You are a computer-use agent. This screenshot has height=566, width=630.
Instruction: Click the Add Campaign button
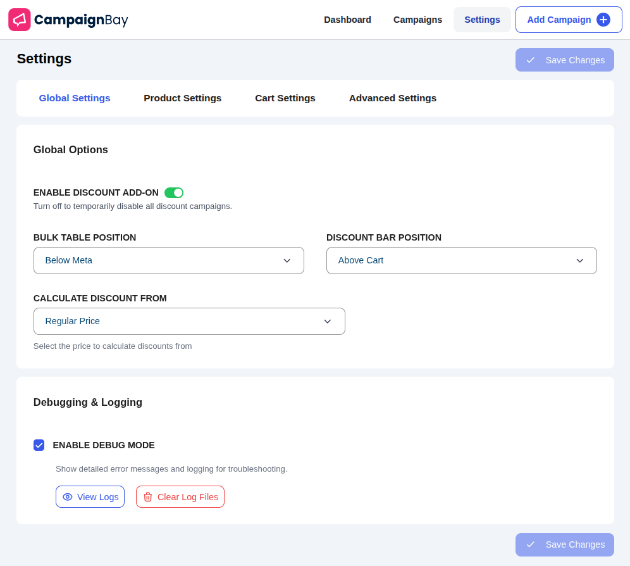pos(568,20)
